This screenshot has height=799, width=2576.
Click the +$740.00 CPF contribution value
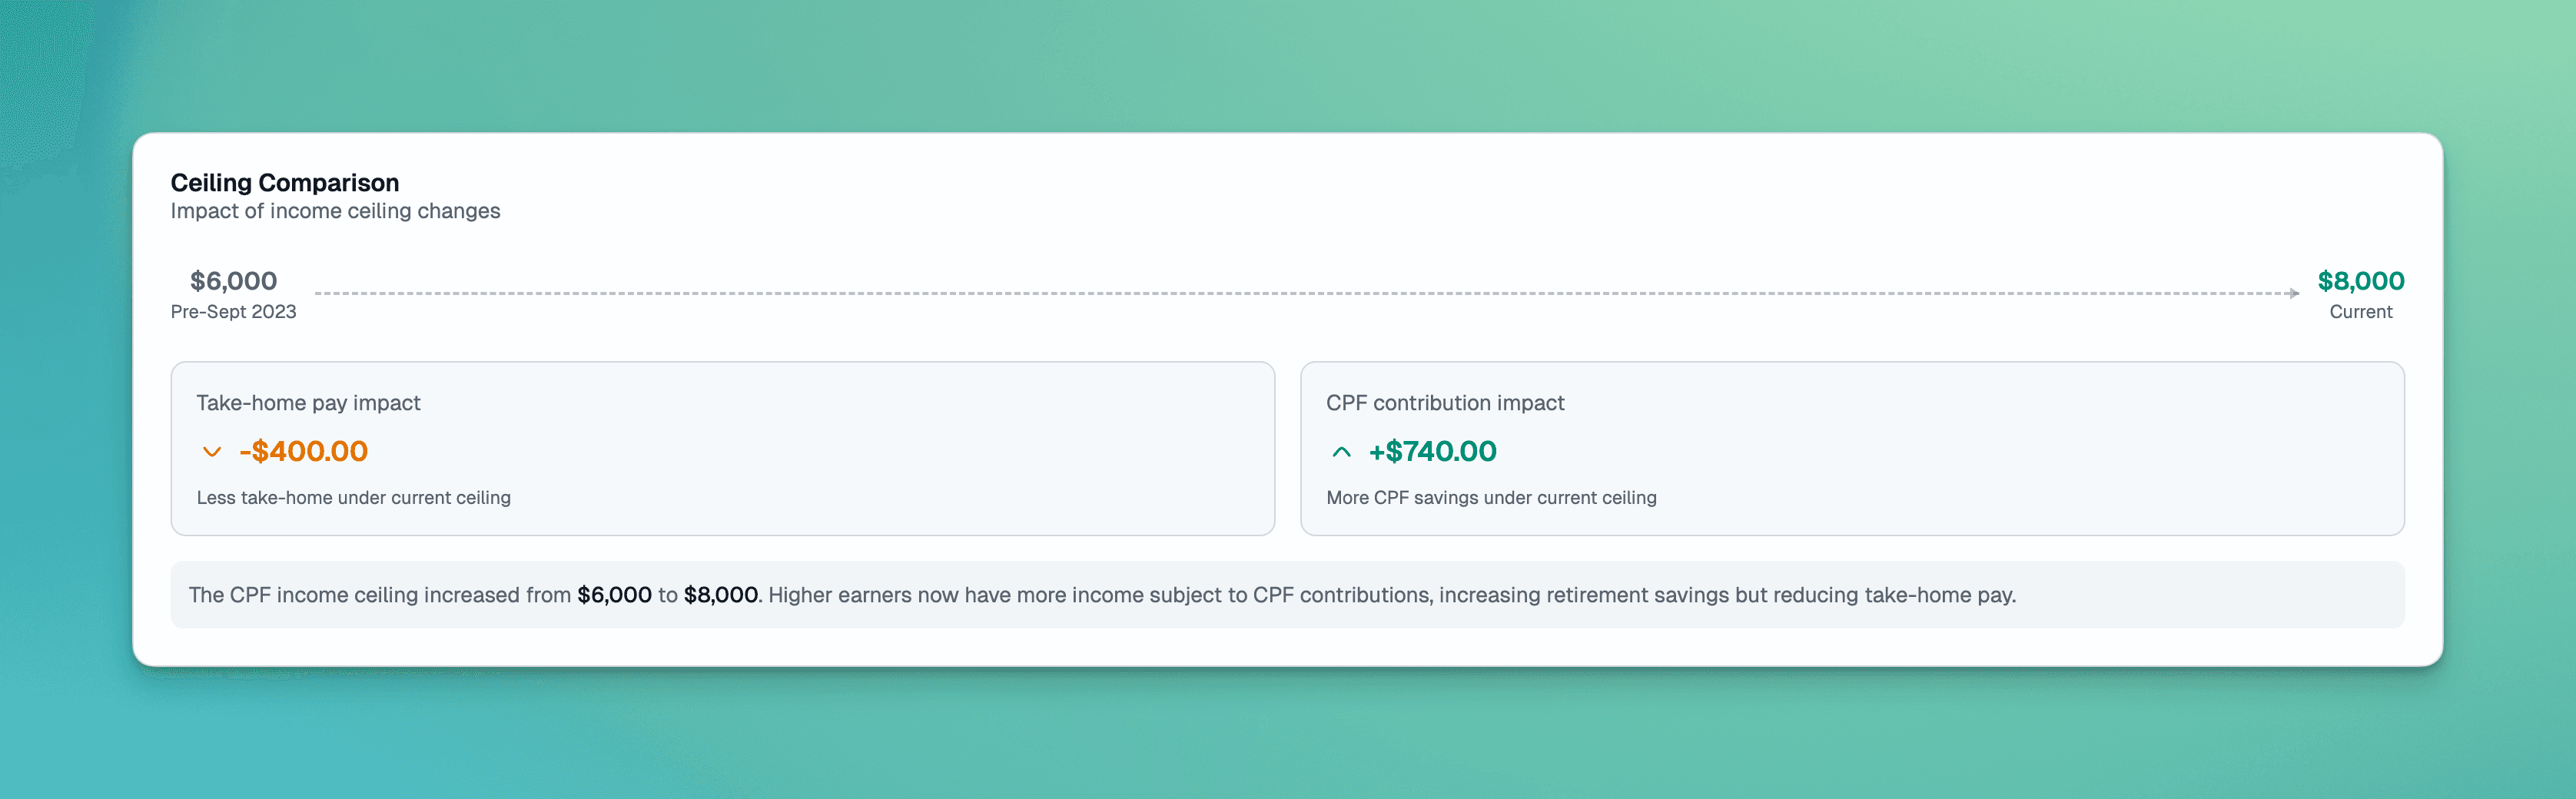(1432, 452)
